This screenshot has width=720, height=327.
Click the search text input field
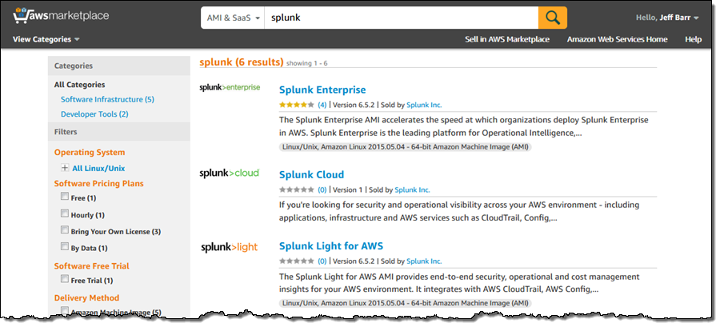click(x=400, y=18)
